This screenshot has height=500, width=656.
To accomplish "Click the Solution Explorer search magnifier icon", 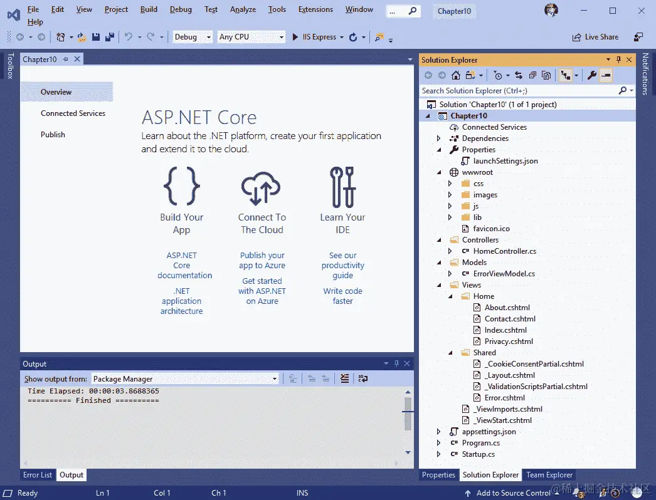I will 623,90.
